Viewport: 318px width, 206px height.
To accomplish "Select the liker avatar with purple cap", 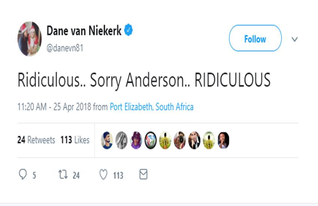I will pyautogui.click(x=136, y=140).
